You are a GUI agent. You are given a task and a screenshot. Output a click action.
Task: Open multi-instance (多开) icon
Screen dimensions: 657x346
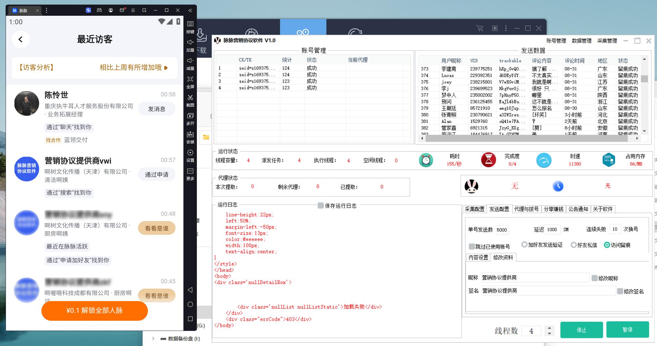[x=190, y=116]
